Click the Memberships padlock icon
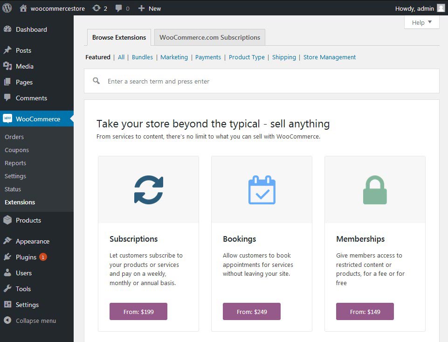 coord(375,189)
